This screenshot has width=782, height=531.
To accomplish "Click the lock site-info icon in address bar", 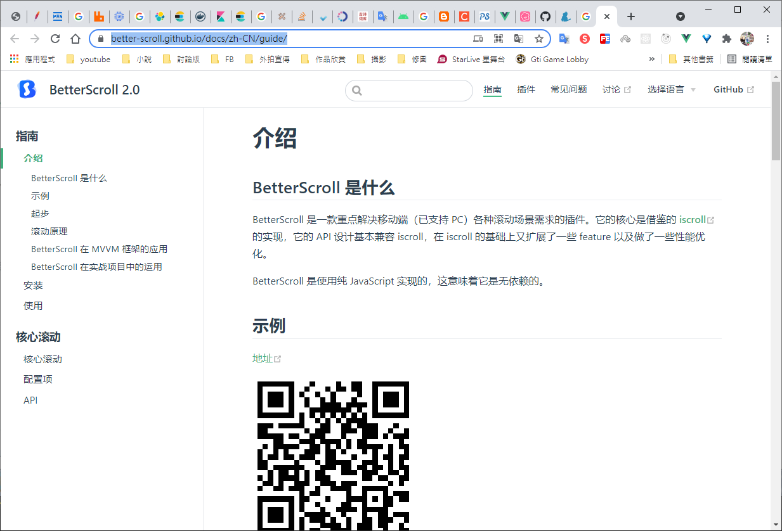I will click(x=100, y=39).
